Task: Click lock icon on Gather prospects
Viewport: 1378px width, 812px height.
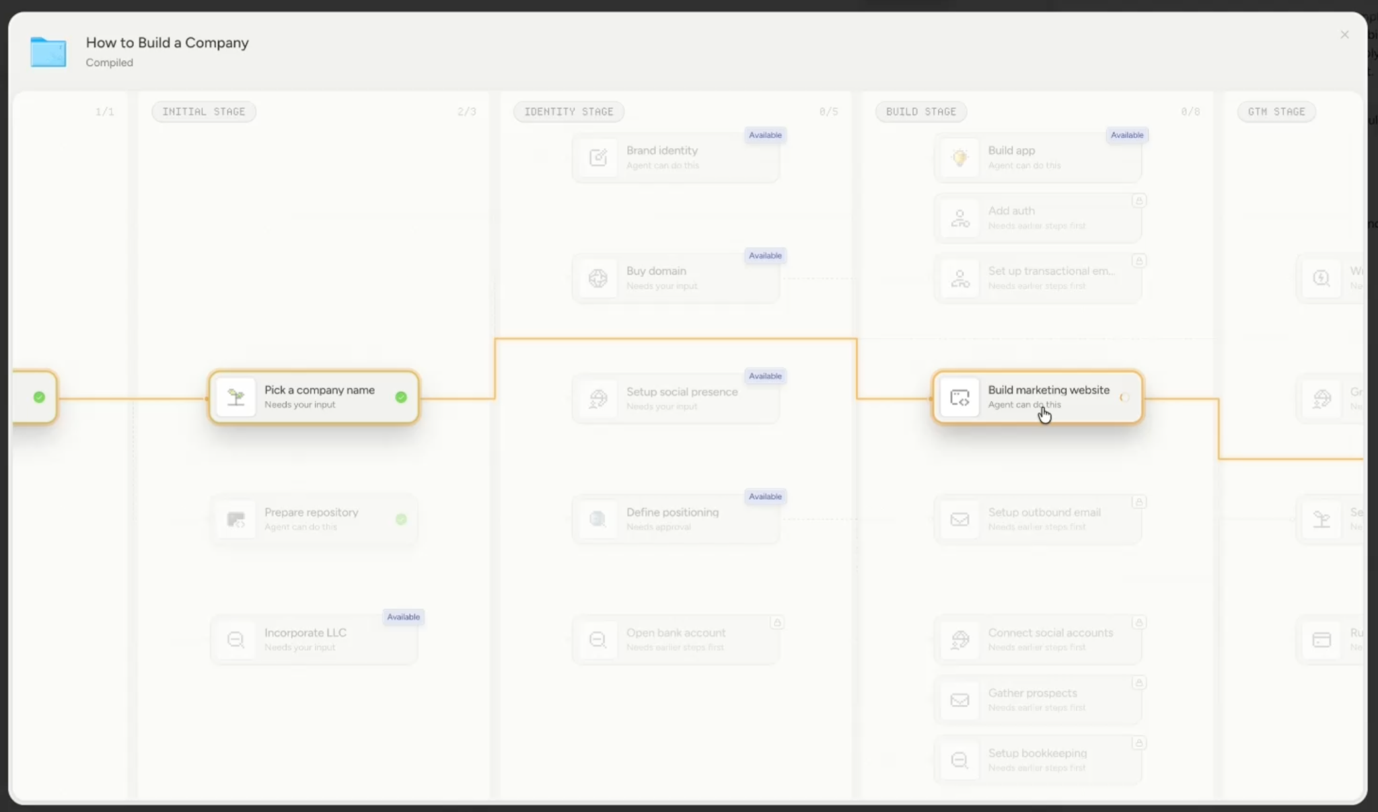Action: pos(1139,683)
